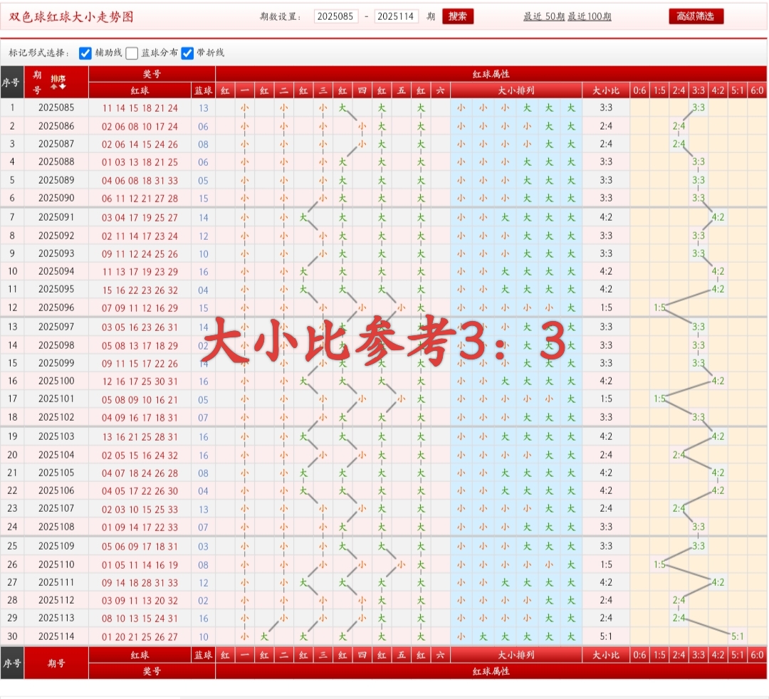Viewport: 769px width, 699px height.
Task: Click the descending sort arrow in 期号 column
Action: (x=63, y=86)
